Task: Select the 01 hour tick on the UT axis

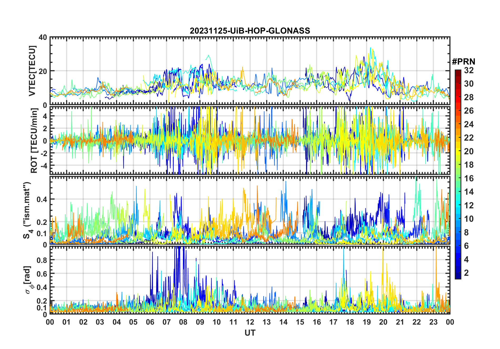Action: tap(67, 322)
